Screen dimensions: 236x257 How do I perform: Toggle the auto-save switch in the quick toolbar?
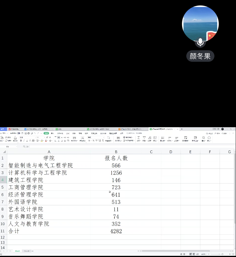click(18, 133)
